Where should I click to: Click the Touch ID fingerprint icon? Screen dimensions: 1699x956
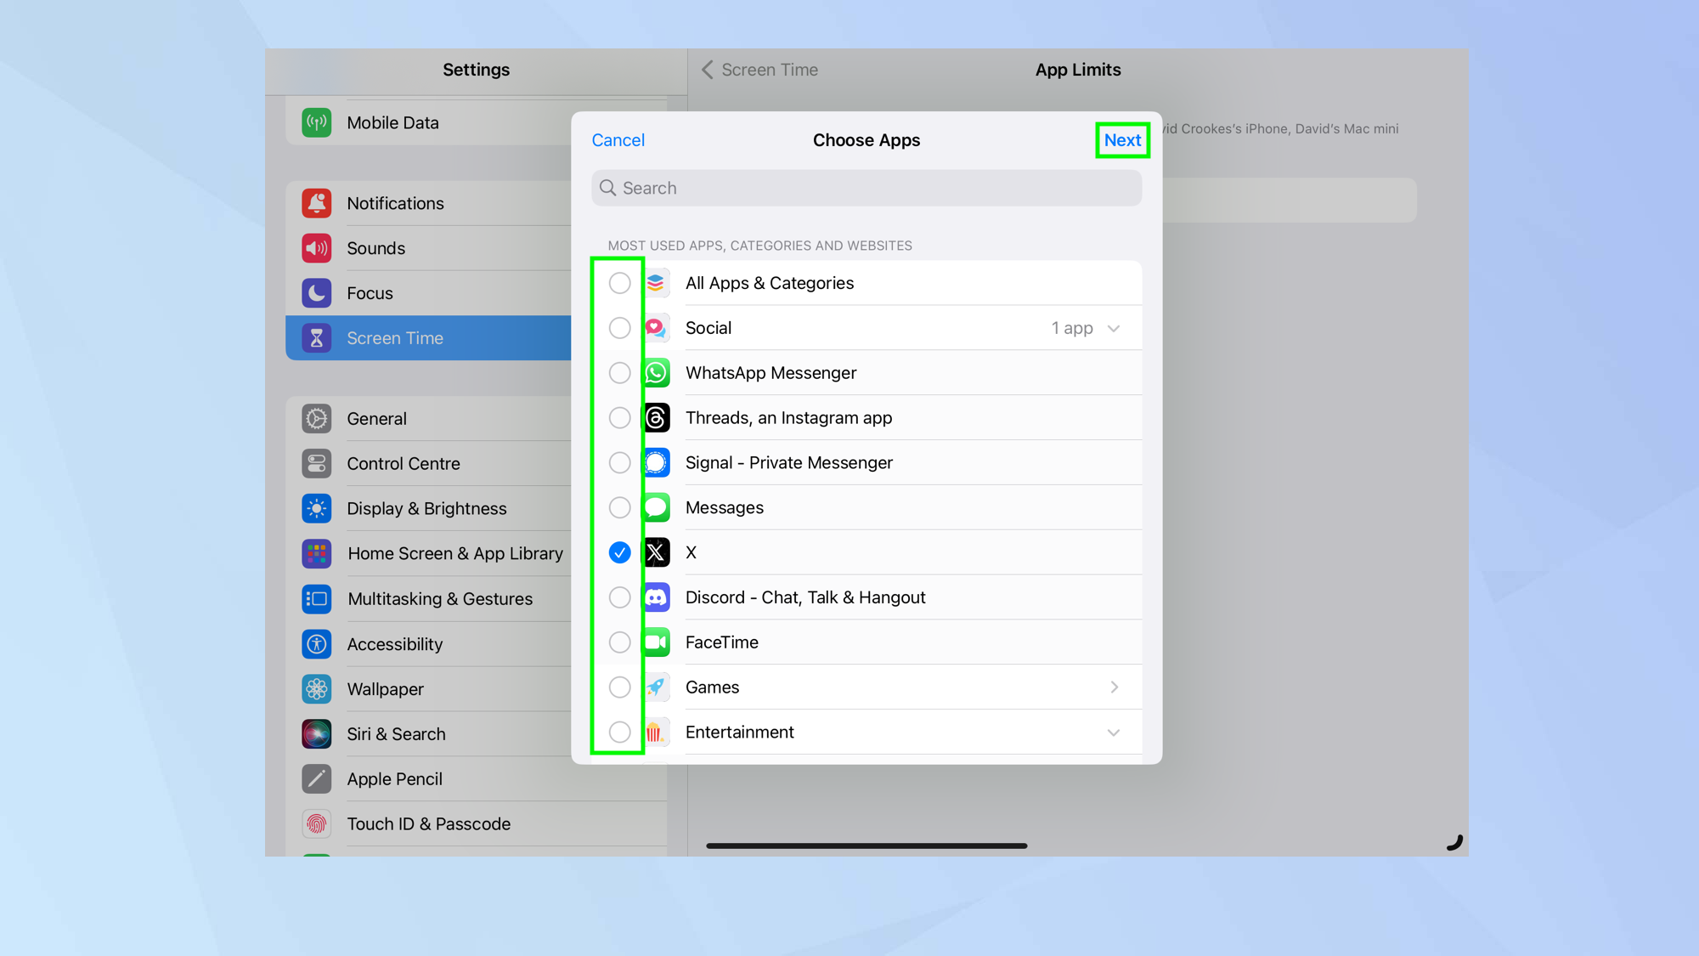[x=317, y=824]
